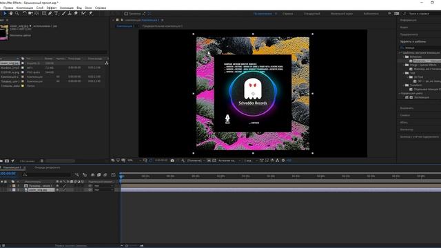The width and height of the screenshot is (441, 248).
Task: Open the Композиция menu
Action: tap(25, 8)
